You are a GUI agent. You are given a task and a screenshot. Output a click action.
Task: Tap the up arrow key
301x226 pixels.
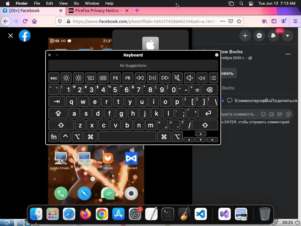tap(200, 134)
